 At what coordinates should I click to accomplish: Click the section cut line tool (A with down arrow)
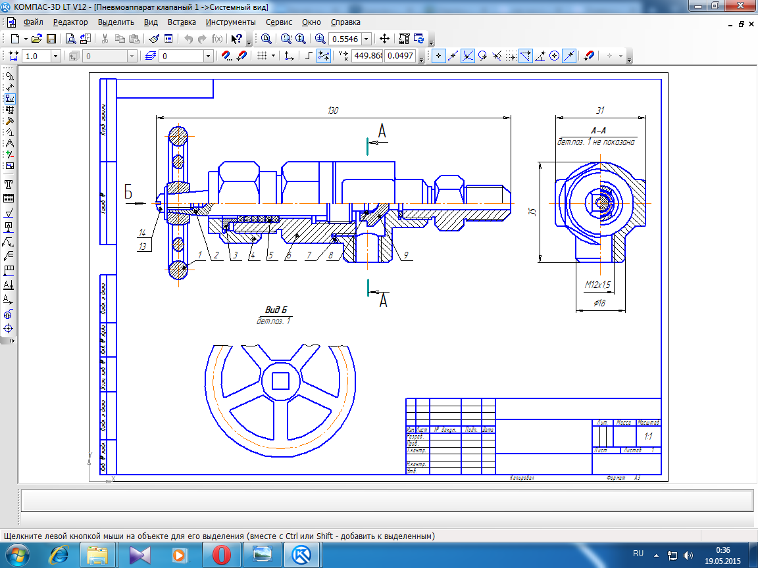(x=8, y=285)
